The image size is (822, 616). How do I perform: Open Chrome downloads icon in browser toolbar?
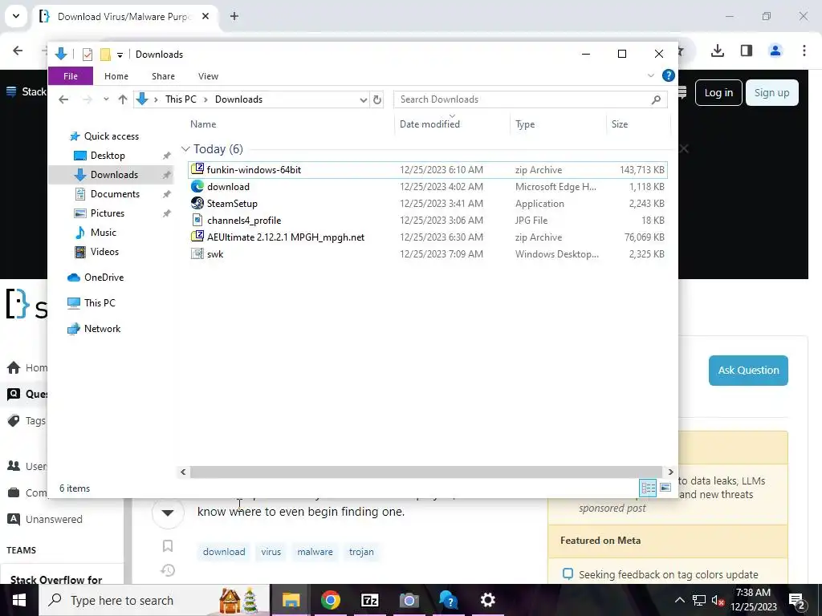(x=718, y=51)
